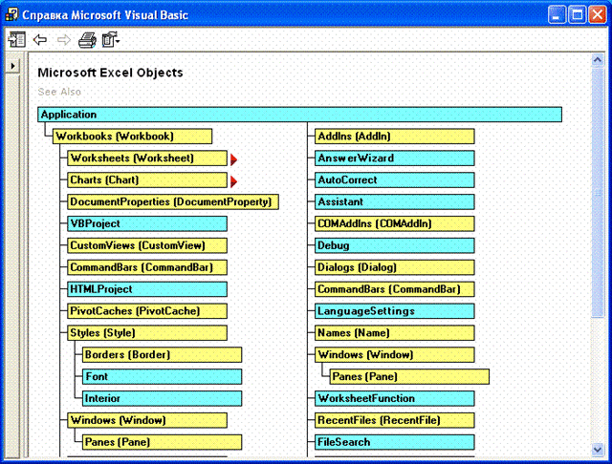Maximize the Visual Basic help window
Viewport: 612px width, 464px height.
pos(577,15)
